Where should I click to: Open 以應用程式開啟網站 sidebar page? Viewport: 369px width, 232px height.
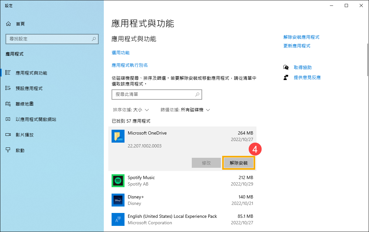[52, 119]
